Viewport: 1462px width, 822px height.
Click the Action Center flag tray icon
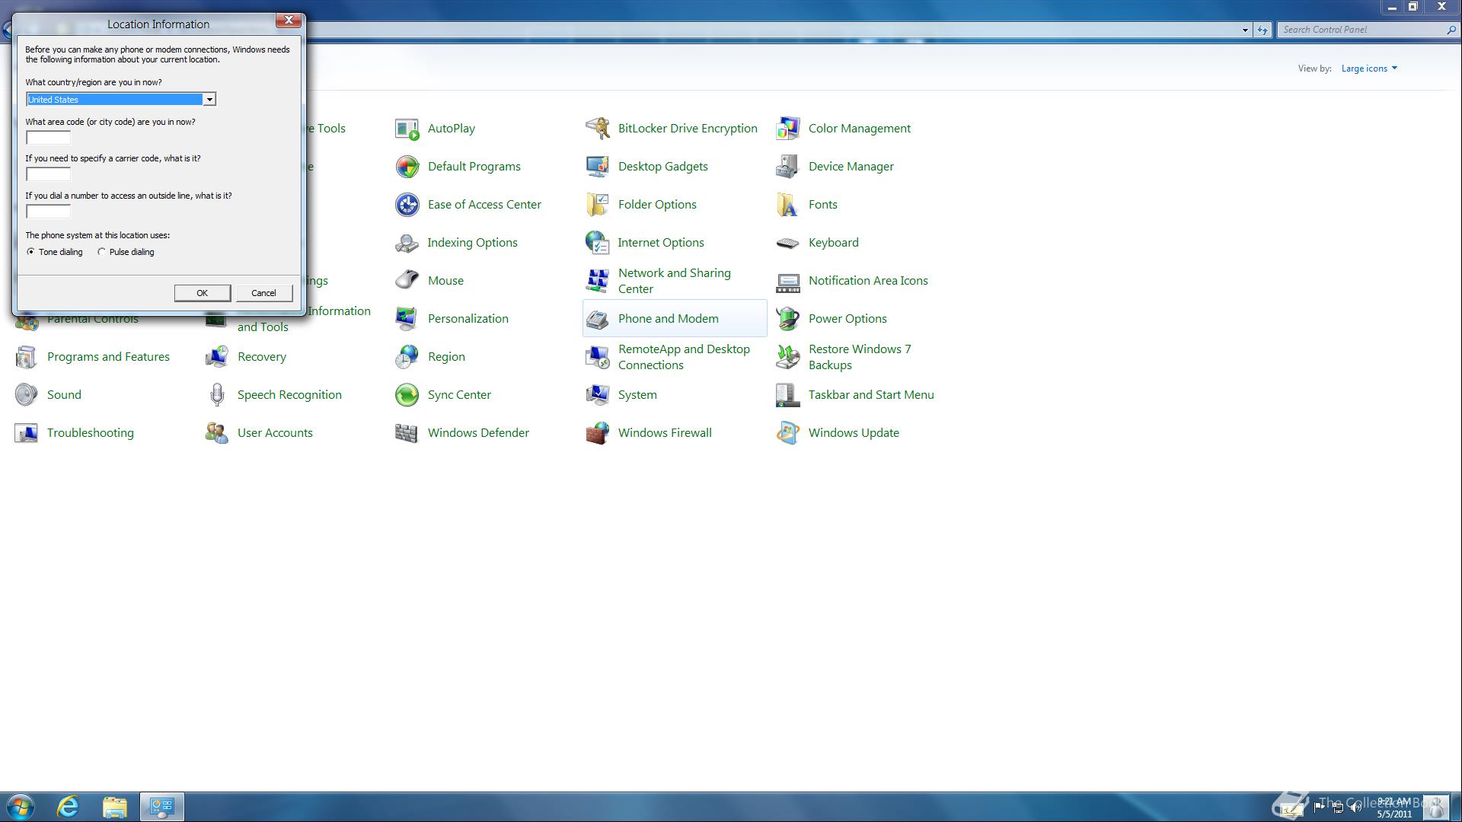coord(1320,808)
